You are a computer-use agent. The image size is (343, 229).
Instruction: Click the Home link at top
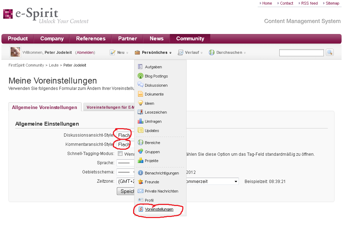pyautogui.click(x=267, y=3)
